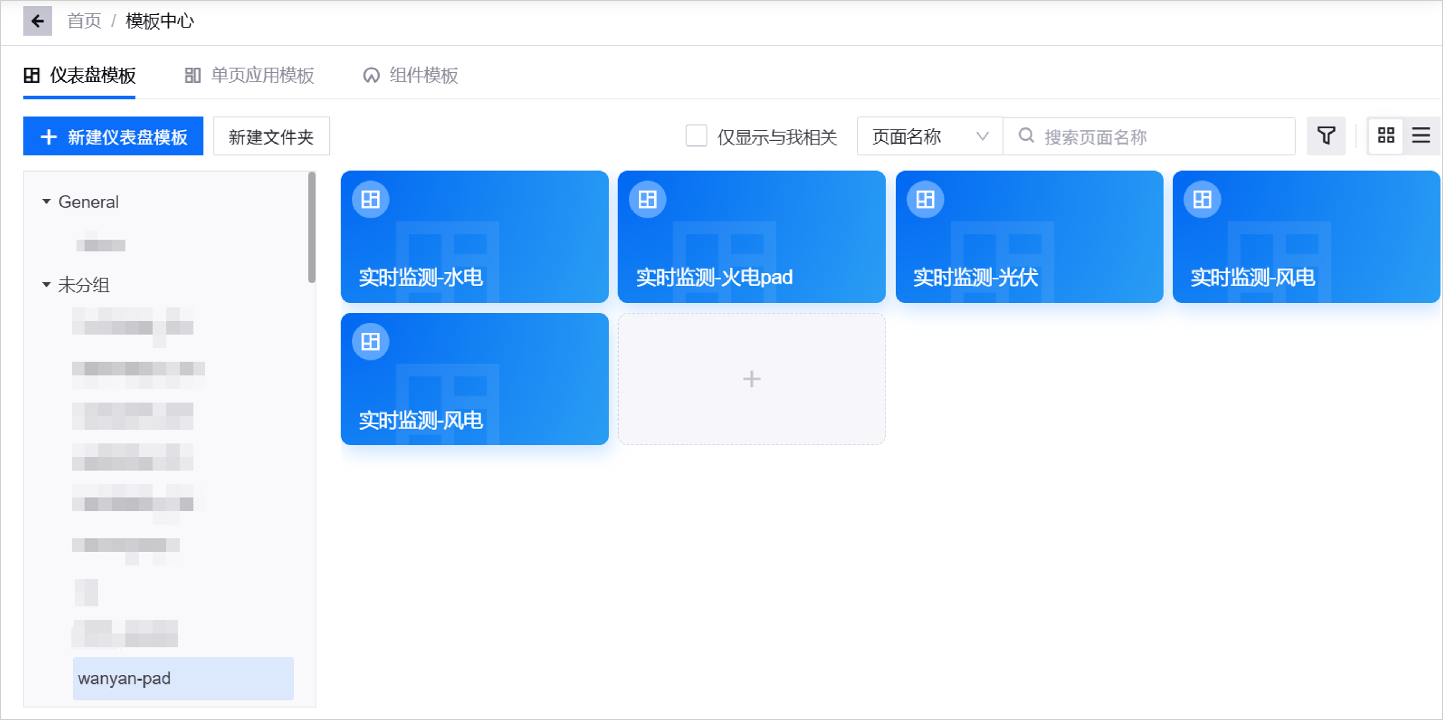Collapse the General folder group
Viewport: 1443px width, 720px height.
(x=46, y=202)
